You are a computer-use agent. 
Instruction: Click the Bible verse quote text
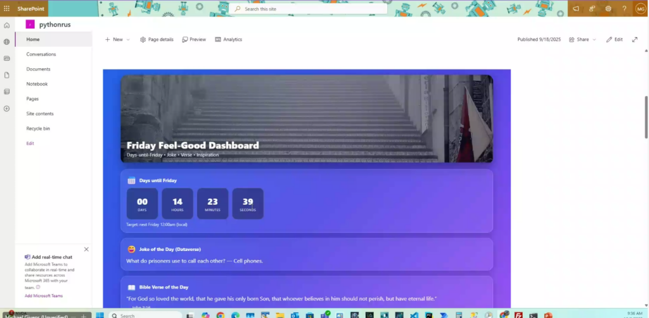[281, 298]
